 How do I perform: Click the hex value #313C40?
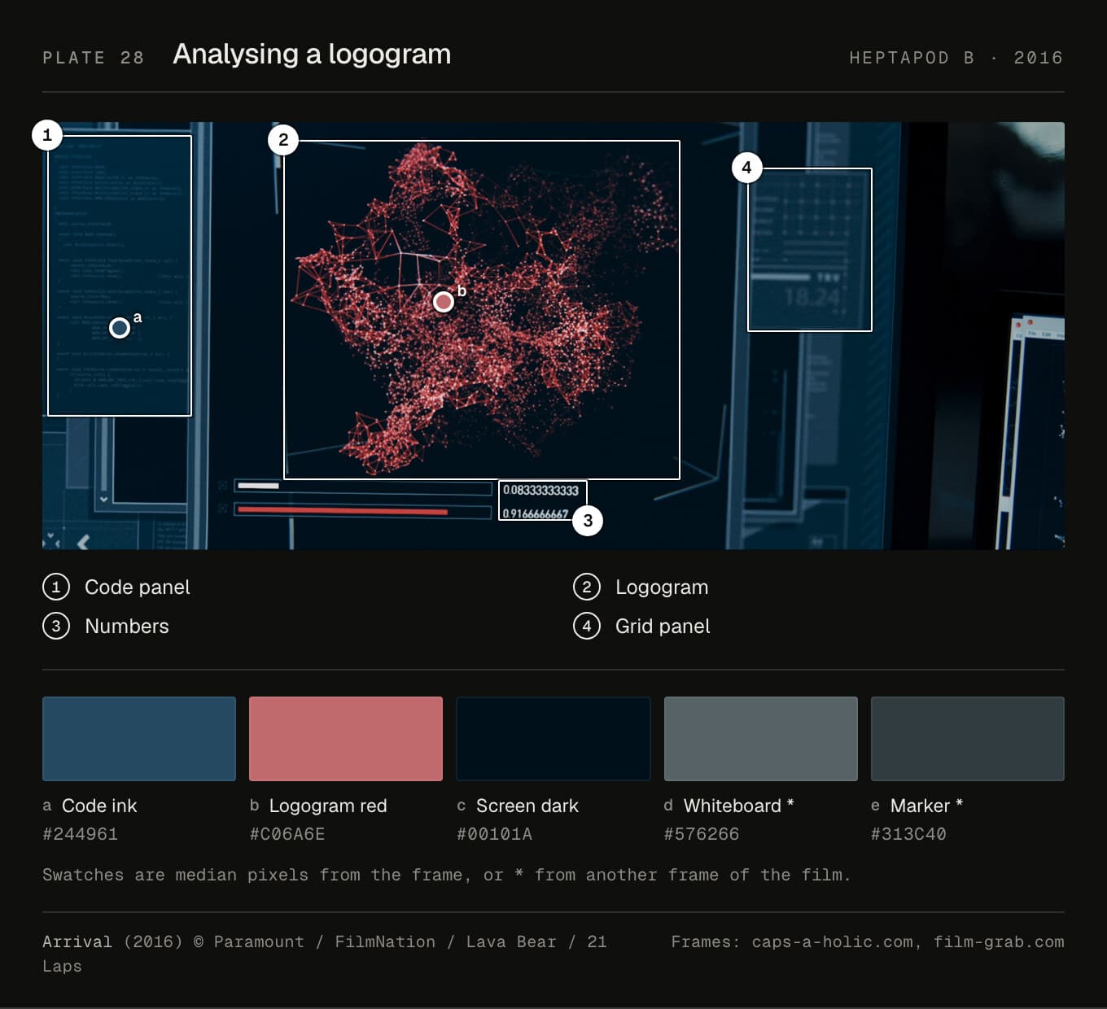coord(908,834)
